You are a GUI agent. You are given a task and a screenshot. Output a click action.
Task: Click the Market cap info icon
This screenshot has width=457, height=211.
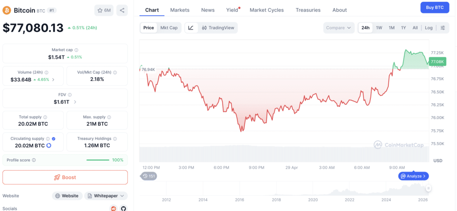tap(76, 50)
